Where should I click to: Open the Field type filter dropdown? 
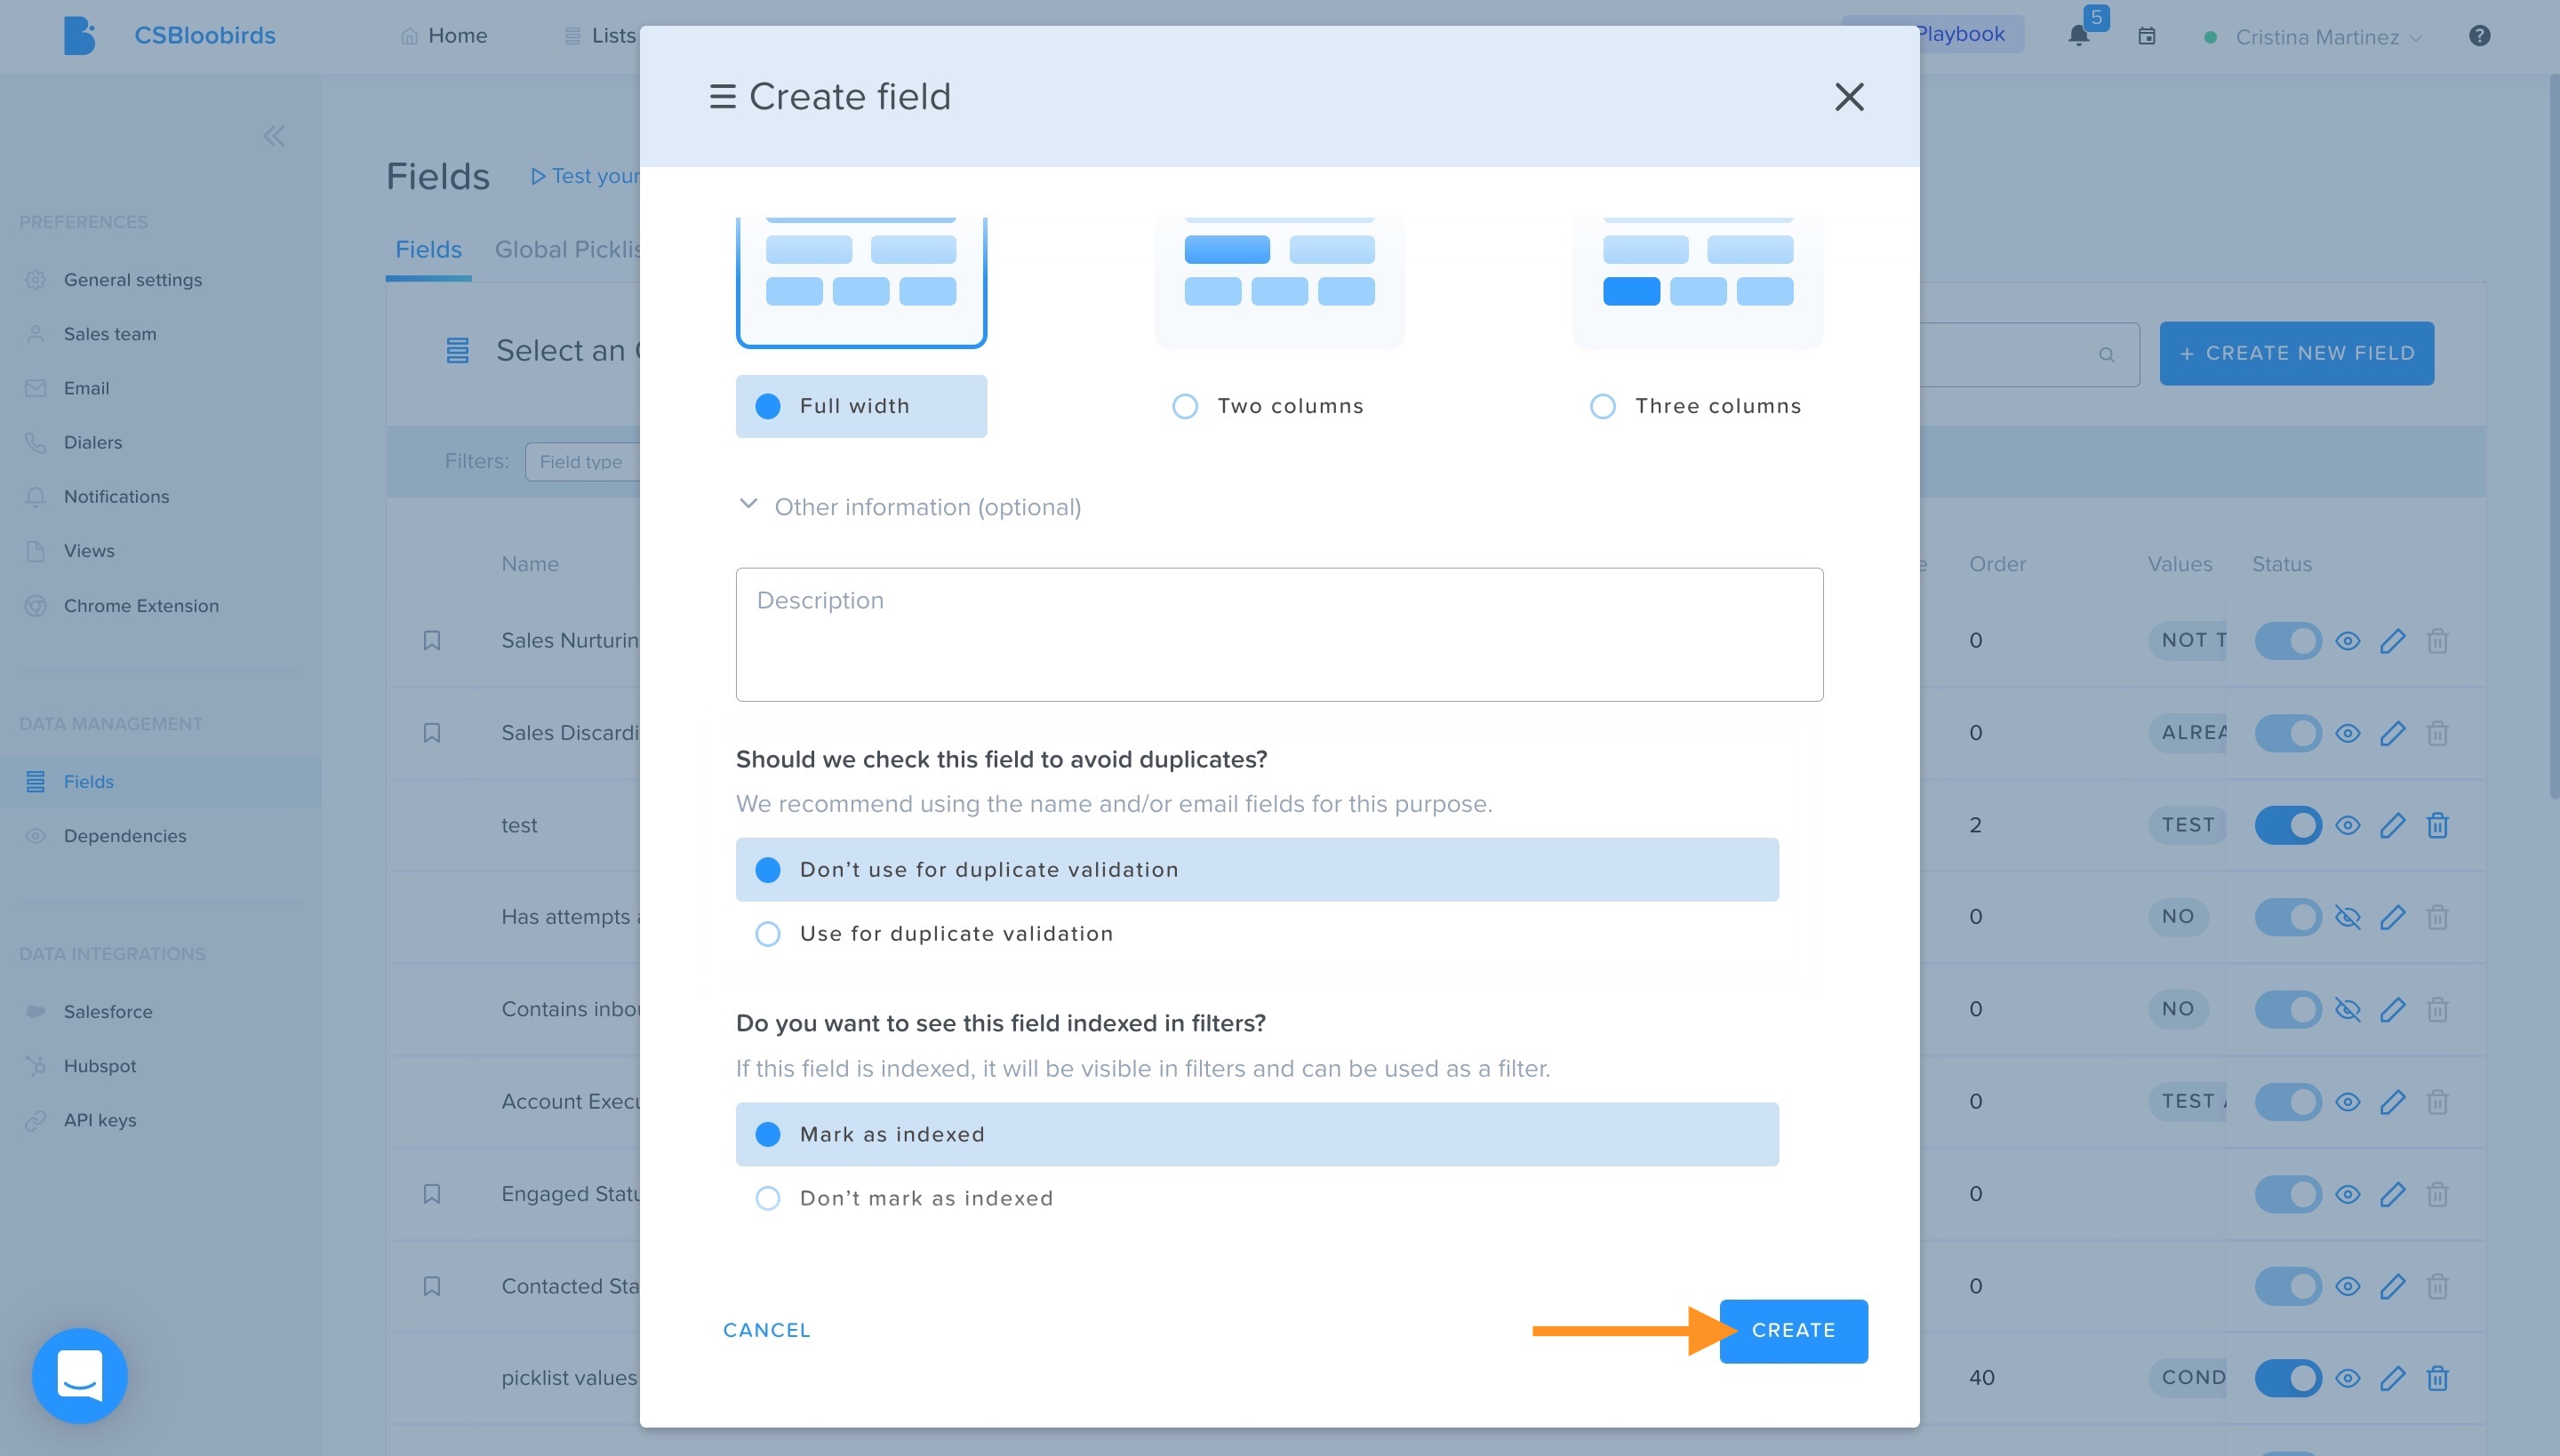[582, 462]
